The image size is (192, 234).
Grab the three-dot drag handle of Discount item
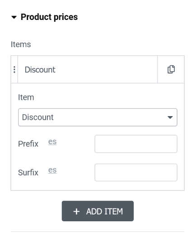pyautogui.click(x=14, y=69)
